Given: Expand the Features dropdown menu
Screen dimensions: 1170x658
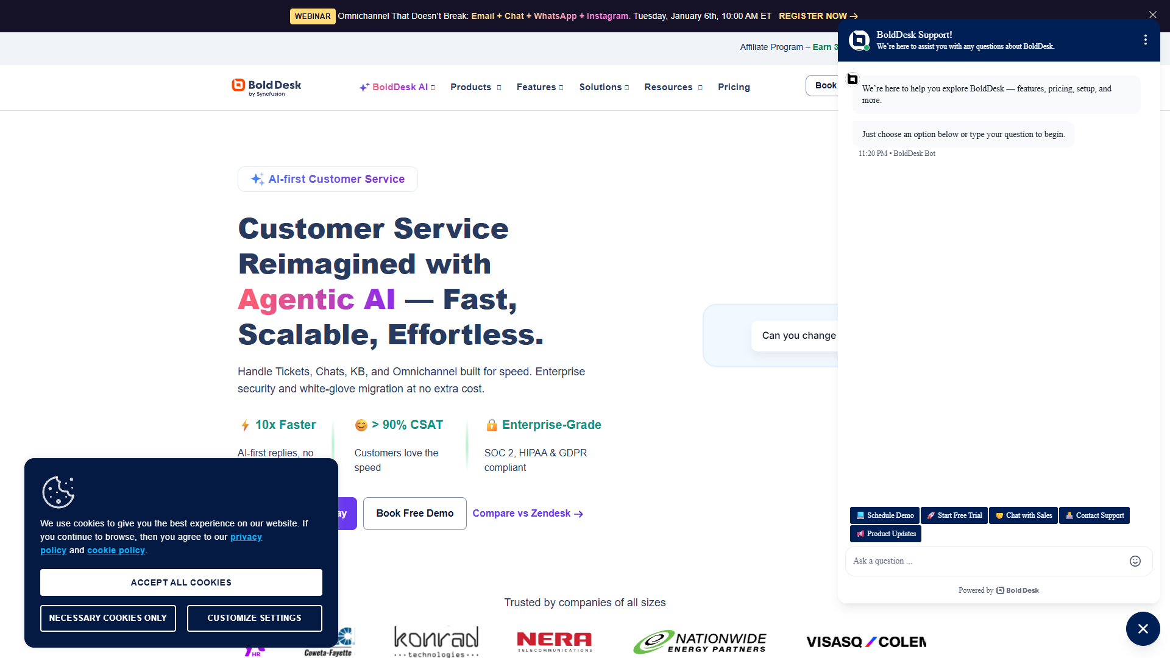Looking at the screenshot, I should tap(540, 87).
